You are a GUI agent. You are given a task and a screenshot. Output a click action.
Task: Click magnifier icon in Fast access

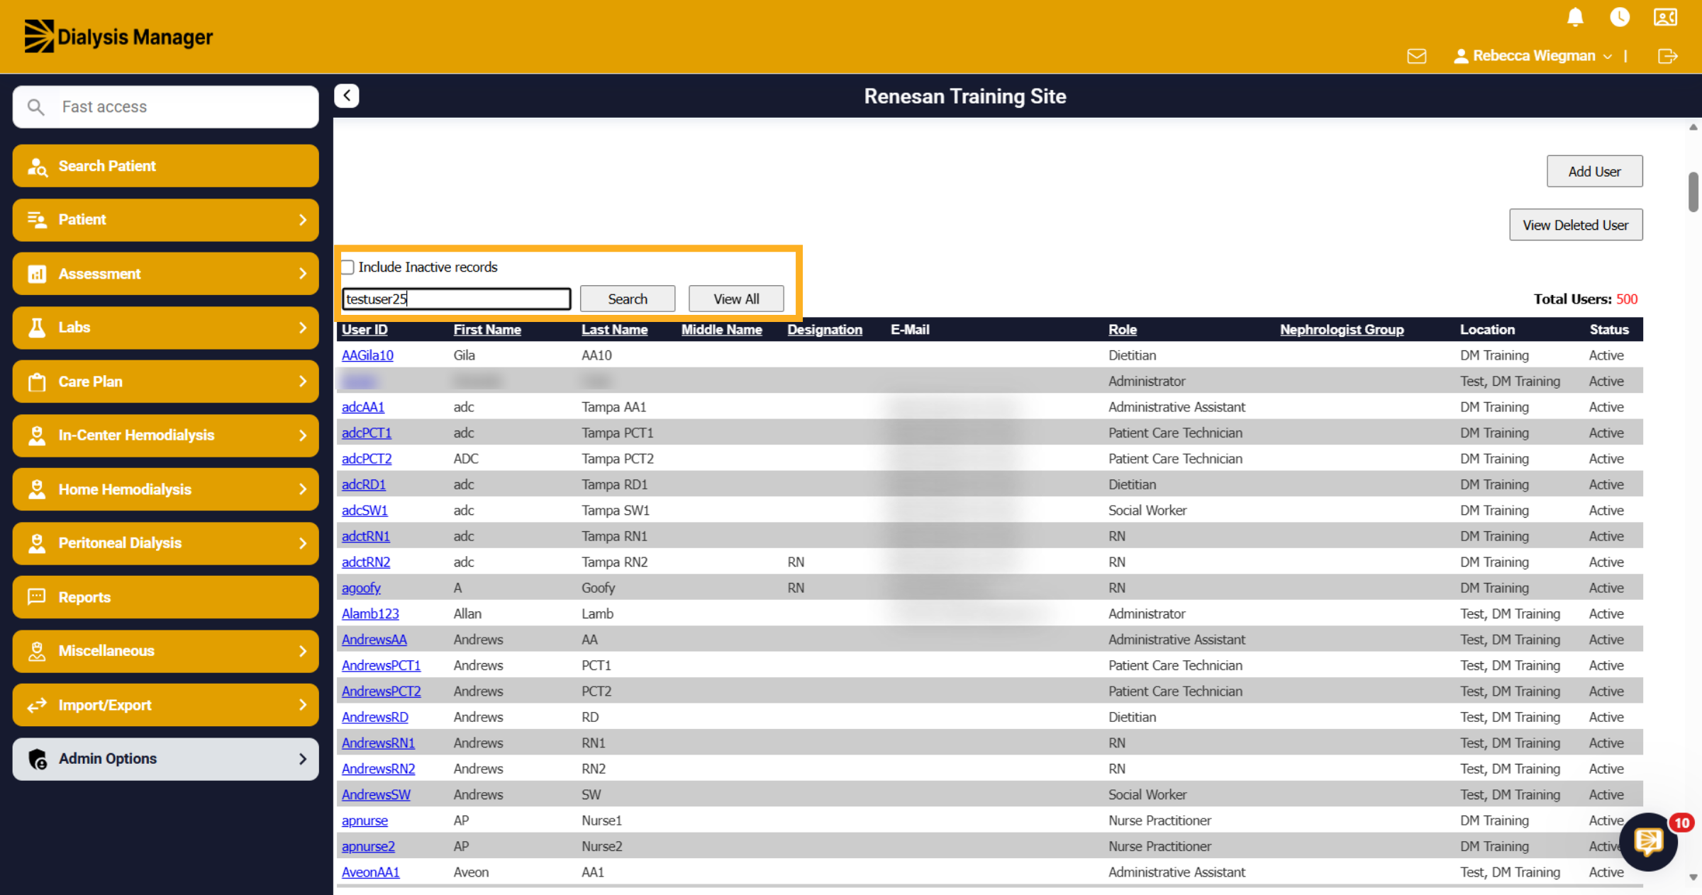pyautogui.click(x=35, y=107)
